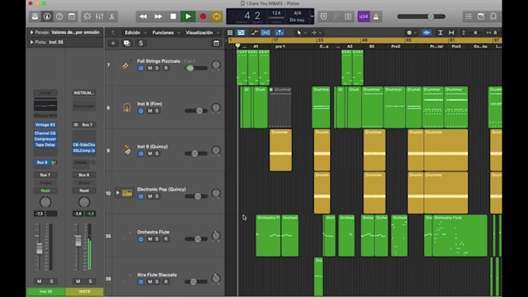Click the horizontal auto zoom icon

click(452, 33)
